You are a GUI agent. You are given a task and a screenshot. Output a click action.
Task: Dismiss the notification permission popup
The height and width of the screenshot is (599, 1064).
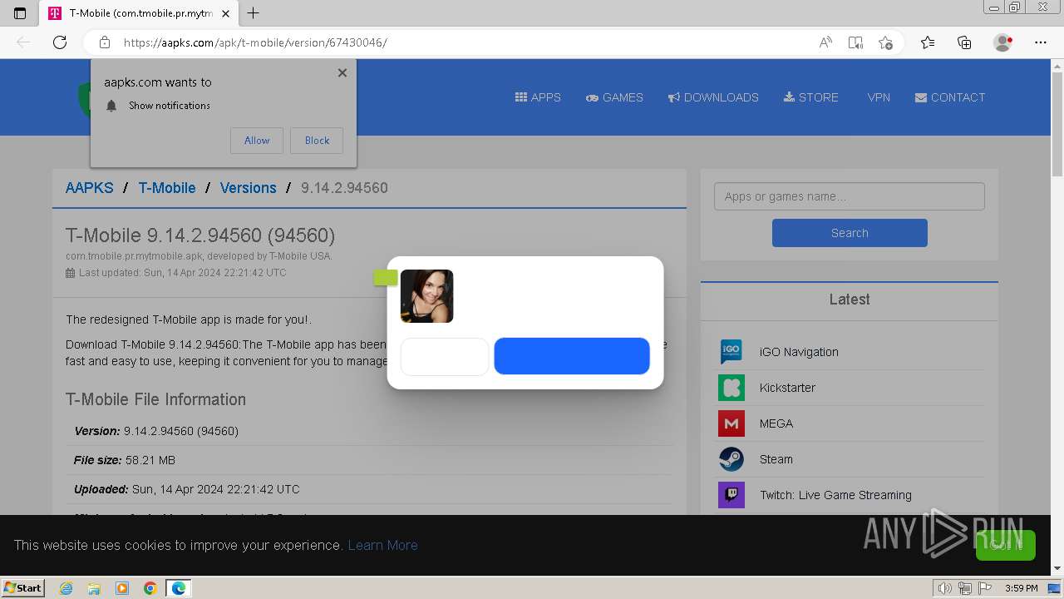tap(342, 73)
